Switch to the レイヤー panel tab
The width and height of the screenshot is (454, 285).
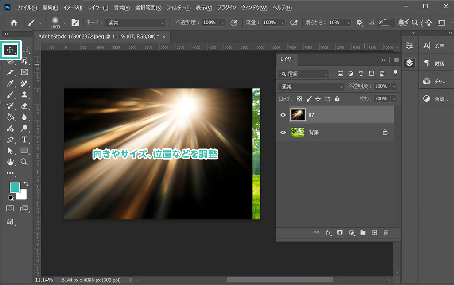point(287,59)
